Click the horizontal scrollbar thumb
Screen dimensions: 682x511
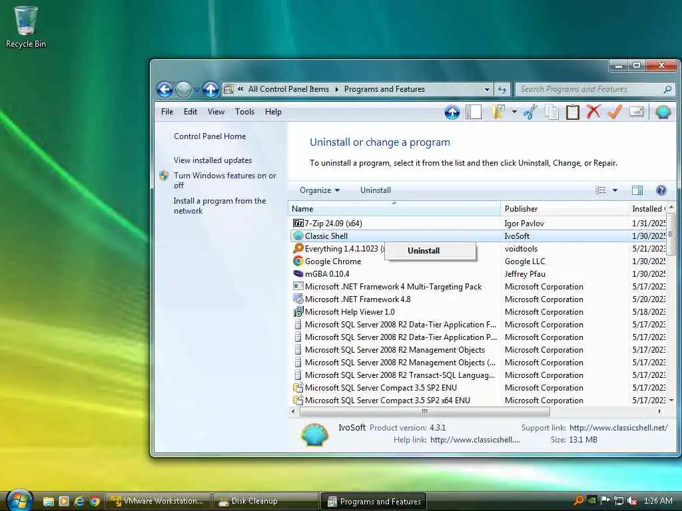point(424,411)
